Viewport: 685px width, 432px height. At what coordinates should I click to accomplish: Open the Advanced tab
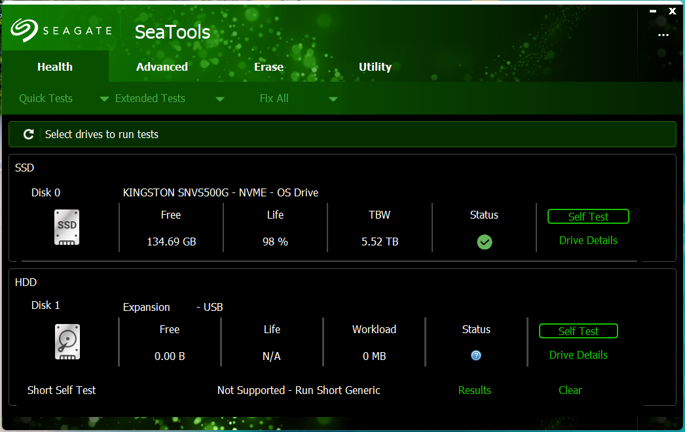pos(162,67)
